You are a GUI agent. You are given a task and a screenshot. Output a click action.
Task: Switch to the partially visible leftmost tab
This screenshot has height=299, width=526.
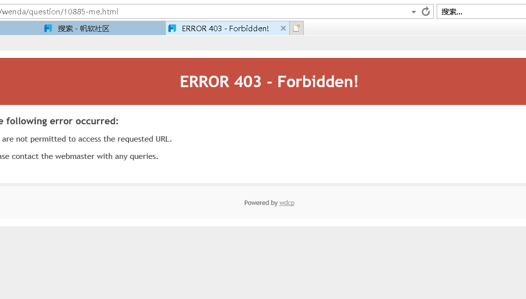click(x=20, y=28)
